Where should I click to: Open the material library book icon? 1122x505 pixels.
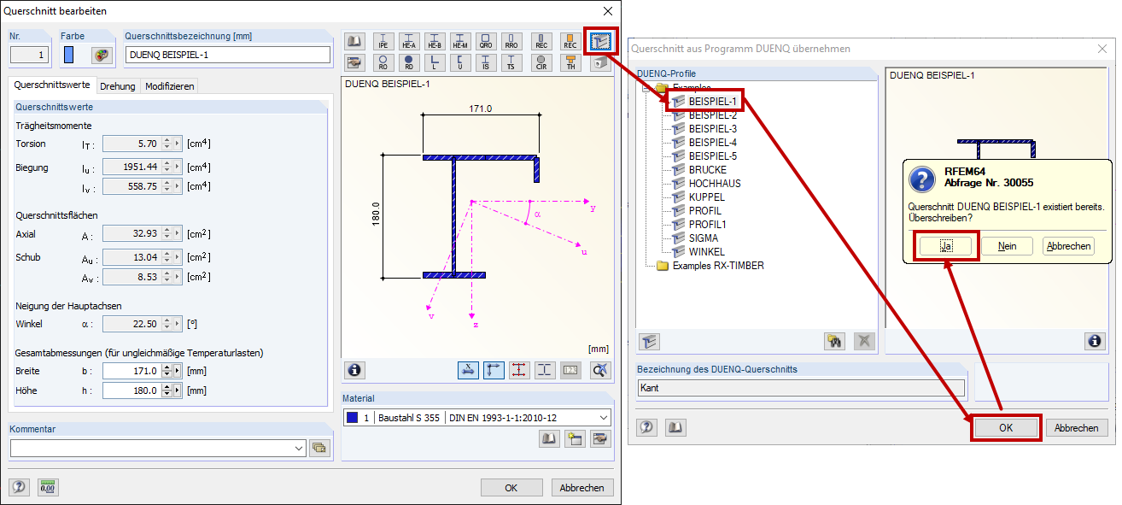(x=549, y=439)
